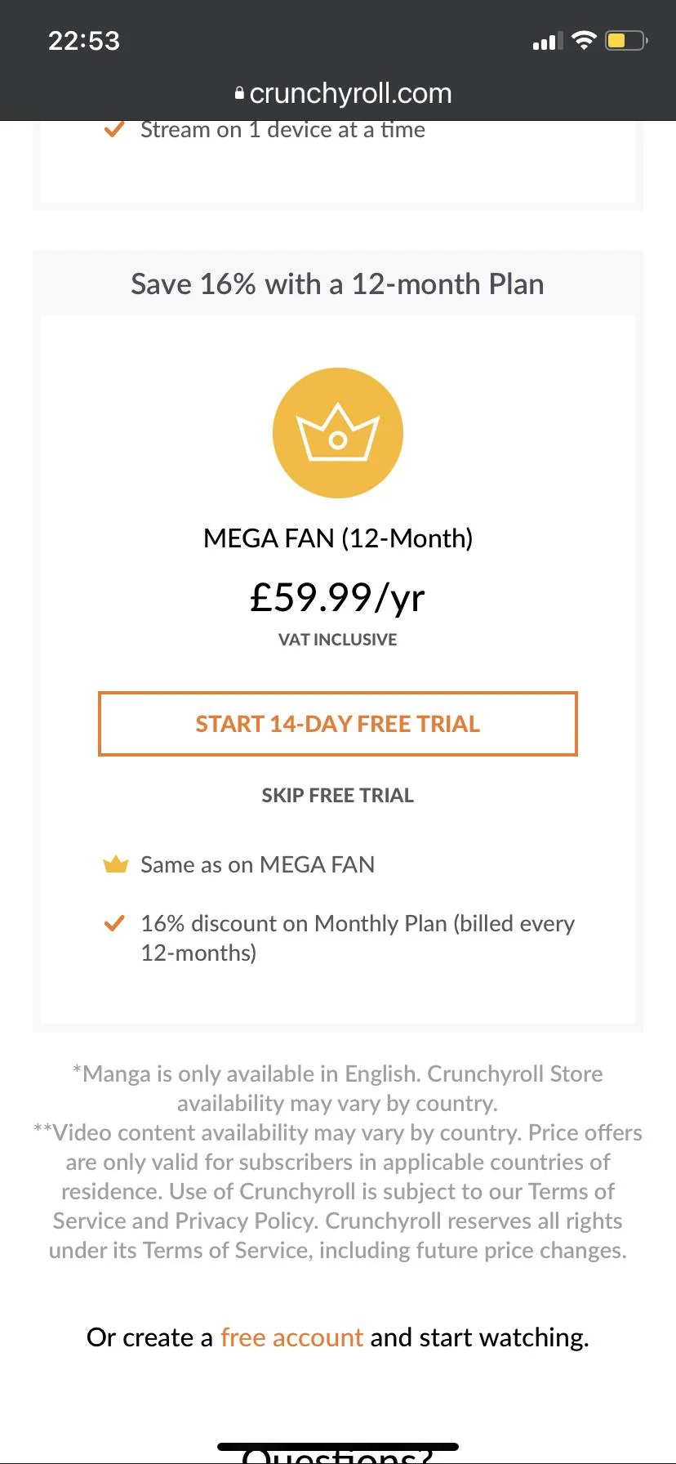Tap the checkmark next to Stream on 1 device
Screen dimensions: 676x1464
point(115,128)
